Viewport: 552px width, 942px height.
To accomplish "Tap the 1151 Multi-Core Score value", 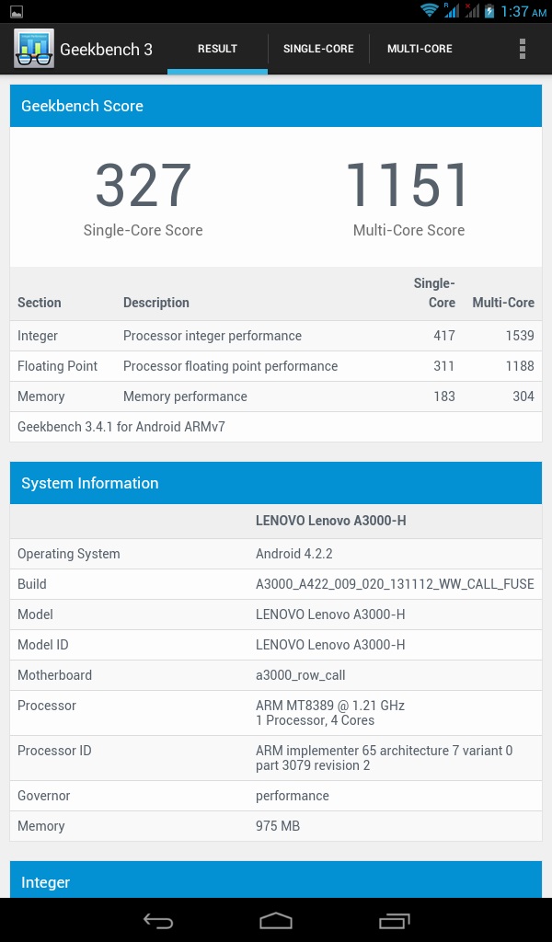I will pyautogui.click(x=408, y=185).
